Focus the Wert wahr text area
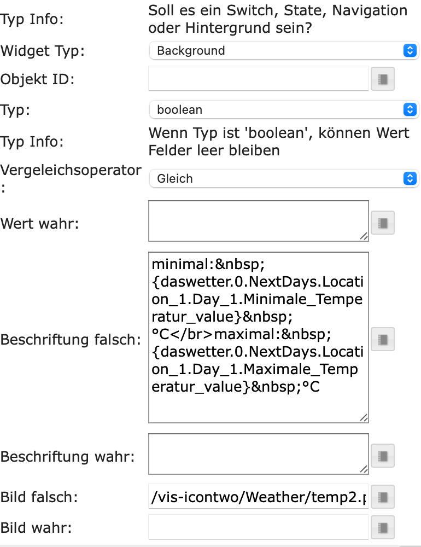 coord(258,220)
